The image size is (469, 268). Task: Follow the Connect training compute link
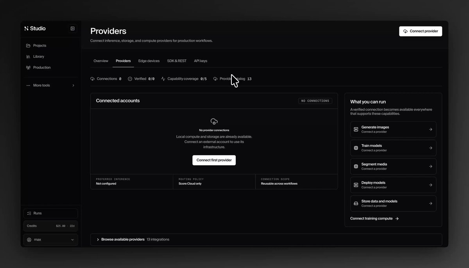[x=374, y=219]
